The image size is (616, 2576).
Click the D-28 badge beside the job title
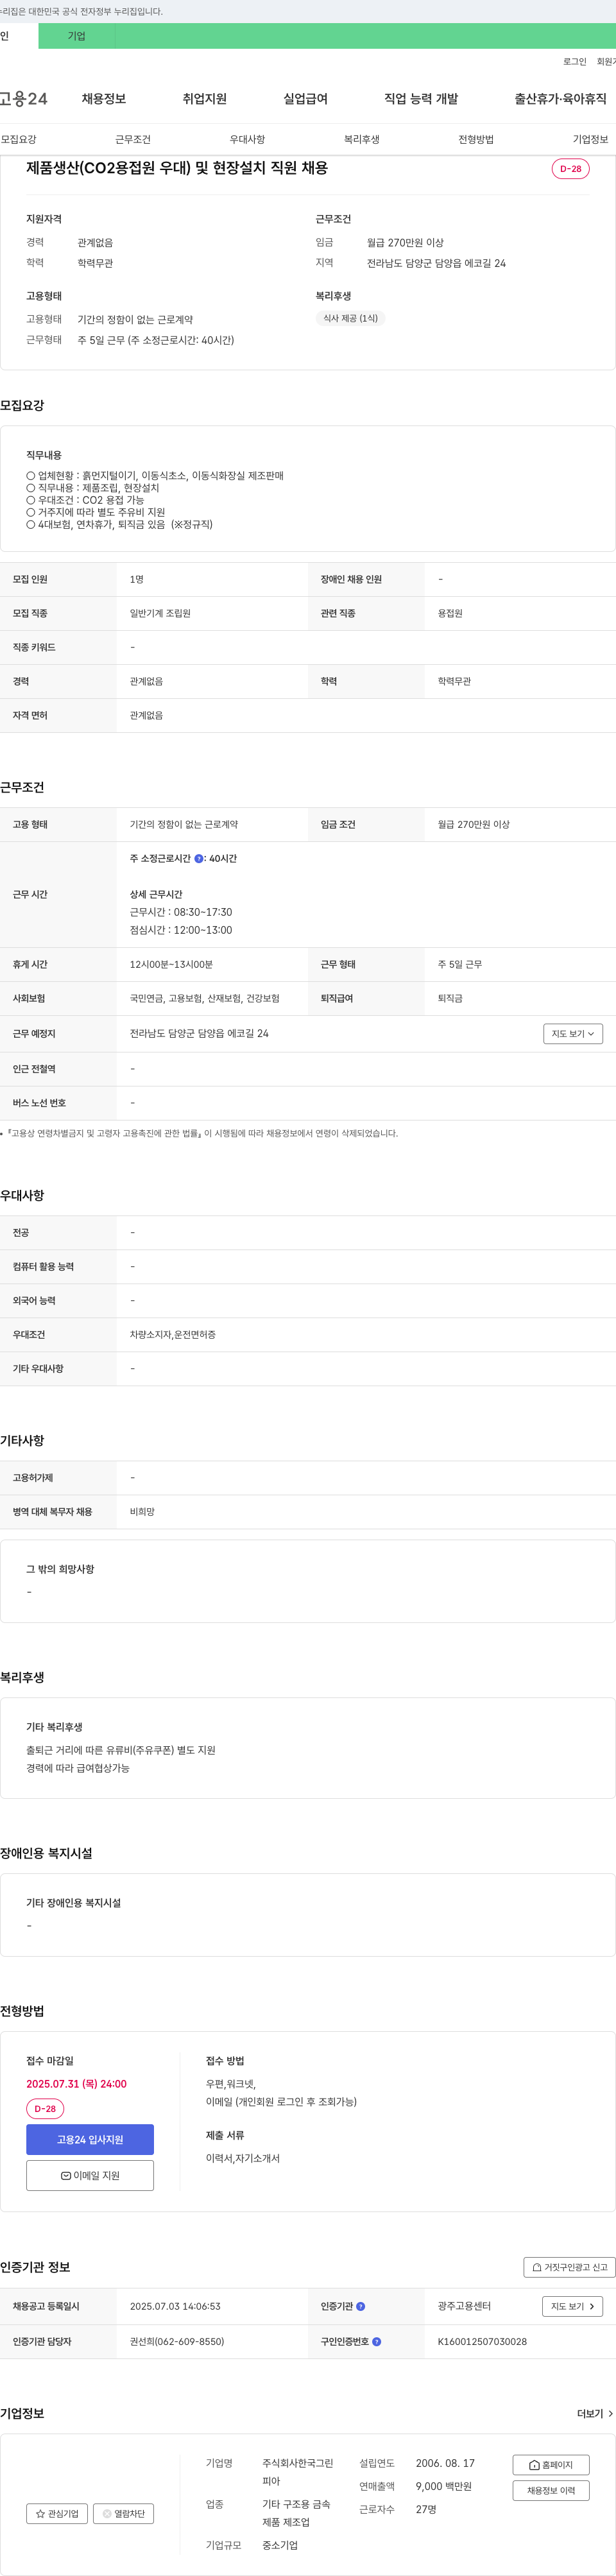pyautogui.click(x=570, y=169)
